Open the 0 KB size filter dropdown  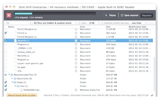pos(94,23)
